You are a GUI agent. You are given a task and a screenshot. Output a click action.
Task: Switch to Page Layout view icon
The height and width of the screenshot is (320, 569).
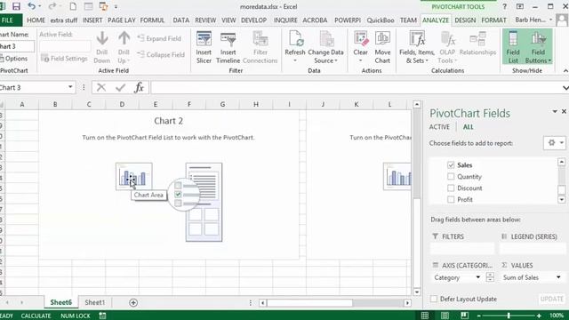pyautogui.click(x=445, y=316)
